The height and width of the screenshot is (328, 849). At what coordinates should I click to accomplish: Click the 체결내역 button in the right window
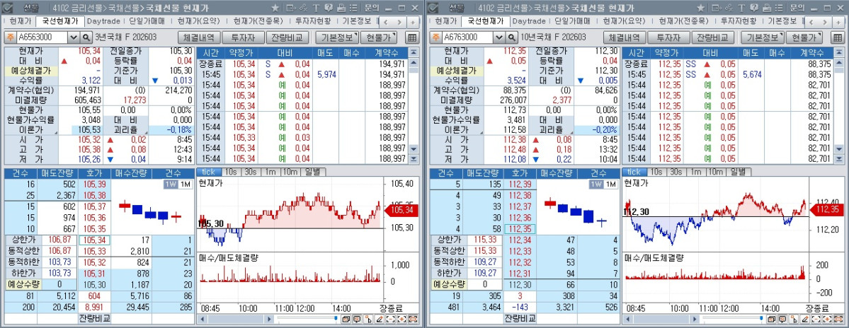pos(625,37)
